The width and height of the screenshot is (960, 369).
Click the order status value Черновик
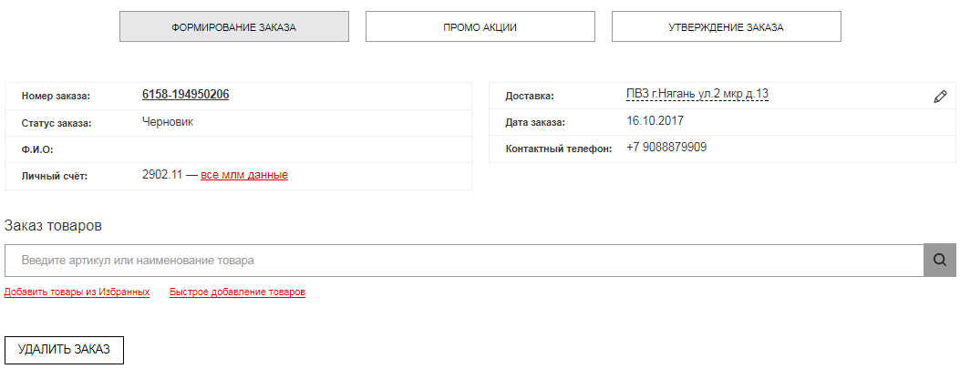[x=168, y=122]
